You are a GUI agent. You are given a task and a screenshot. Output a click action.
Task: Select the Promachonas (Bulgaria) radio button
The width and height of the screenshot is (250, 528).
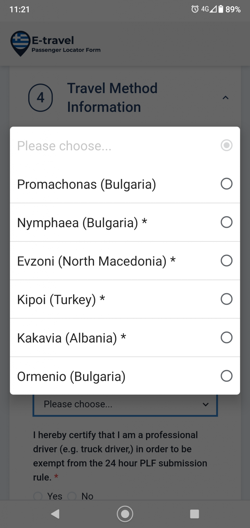226,184
